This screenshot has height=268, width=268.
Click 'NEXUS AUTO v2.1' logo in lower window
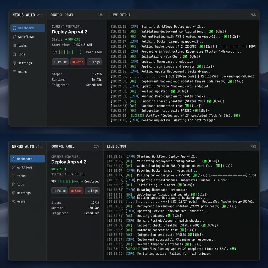[27, 147]
